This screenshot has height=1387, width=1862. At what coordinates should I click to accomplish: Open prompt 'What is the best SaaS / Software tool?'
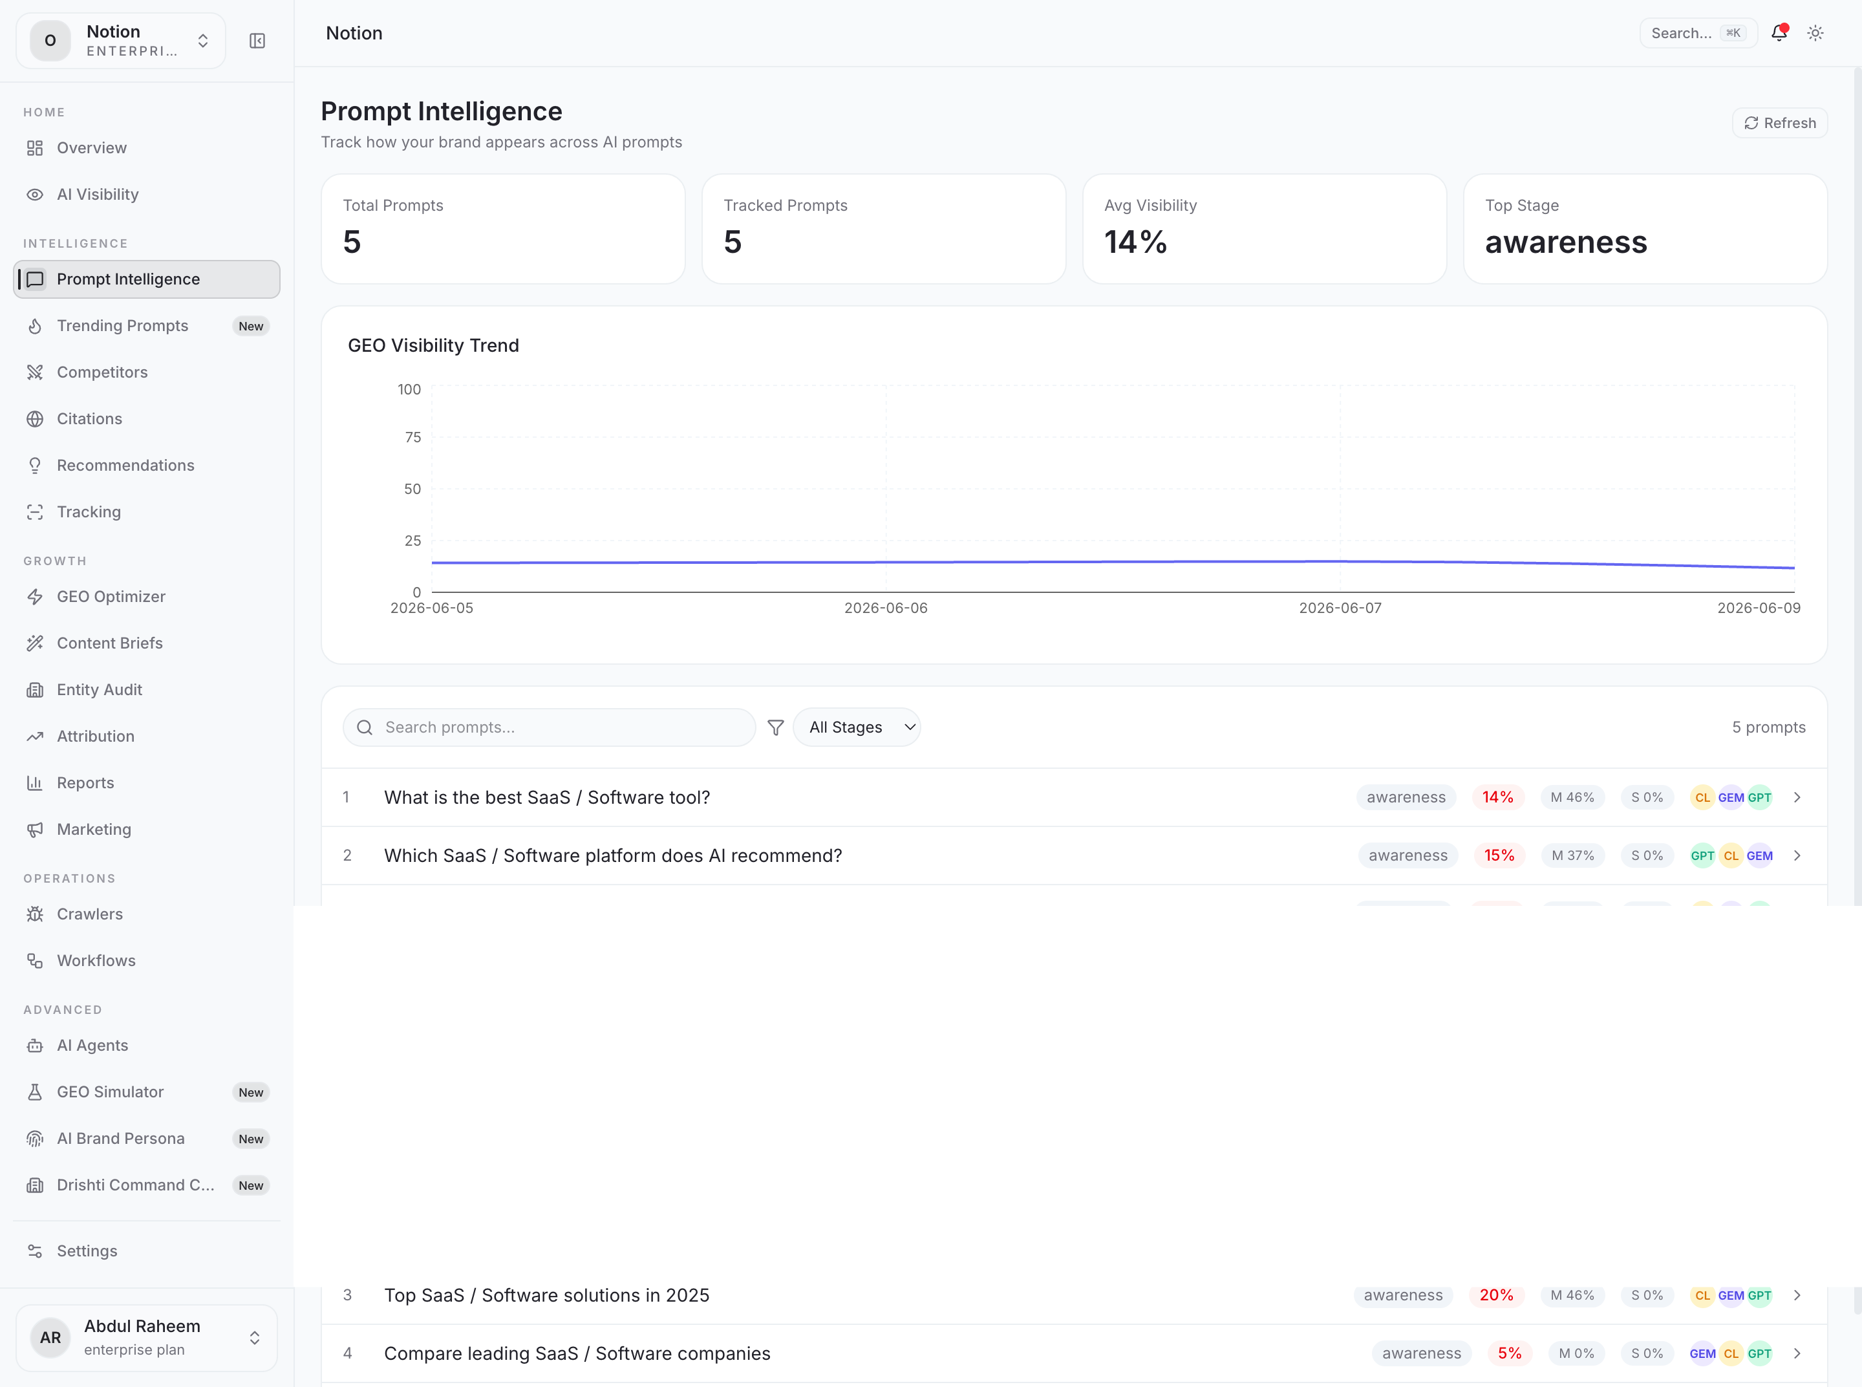(548, 798)
